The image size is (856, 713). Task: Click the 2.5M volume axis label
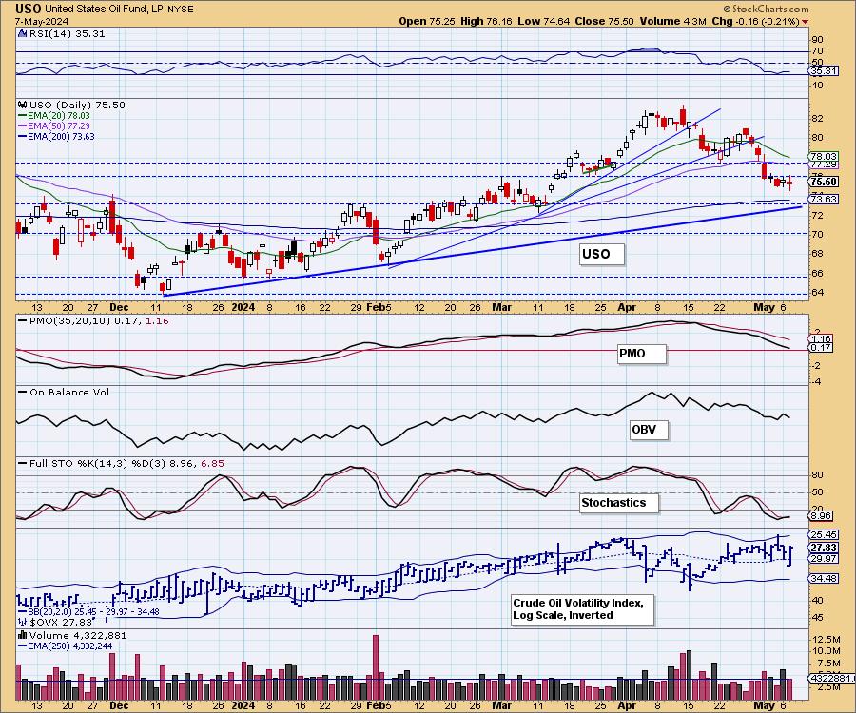click(x=828, y=686)
